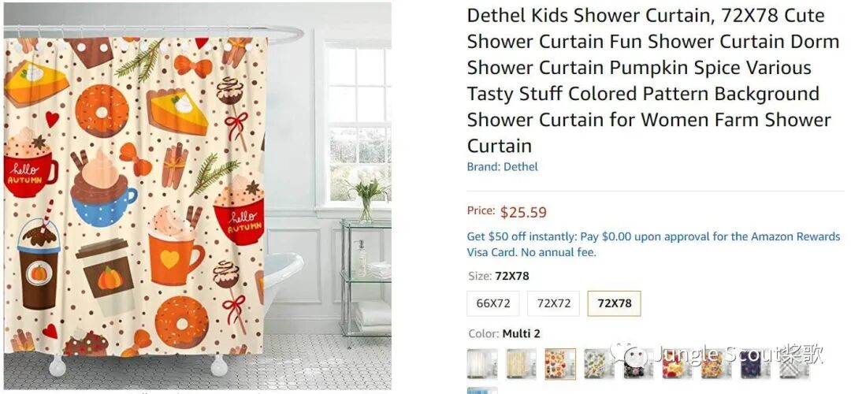The image size is (851, 394).
Task: Pick the plain white curtain color swatch
Action: coord(482,363)
